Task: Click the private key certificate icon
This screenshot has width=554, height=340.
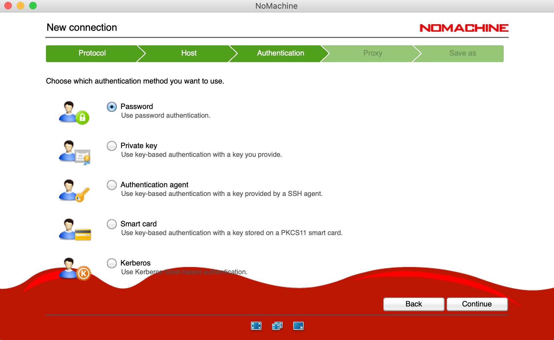Action: (75, 152)
